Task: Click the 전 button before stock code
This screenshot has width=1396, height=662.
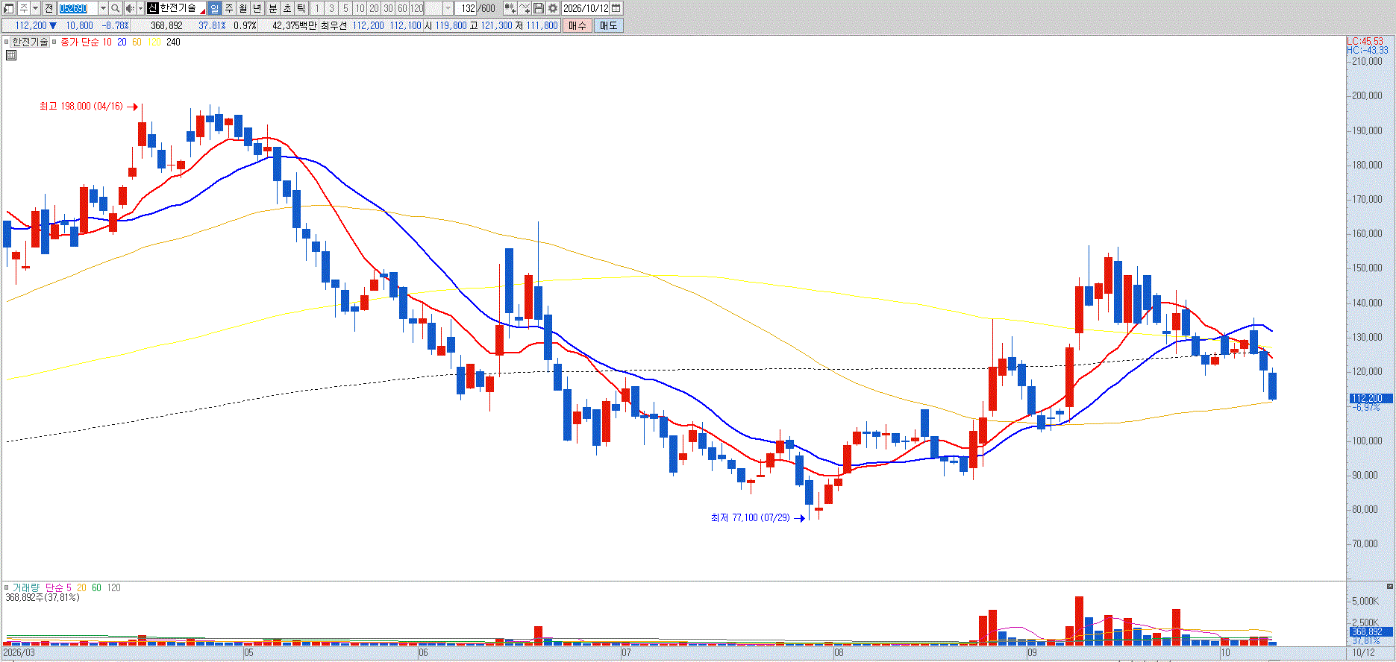Action: coord(48,8)
